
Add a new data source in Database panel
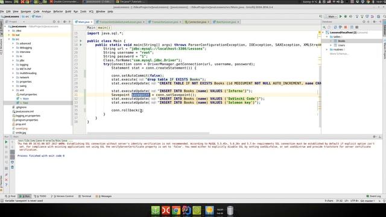324,27
